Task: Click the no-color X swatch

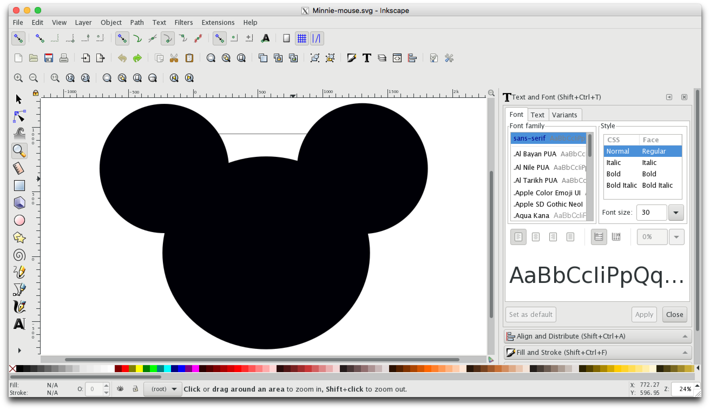Action: (12, 368)
